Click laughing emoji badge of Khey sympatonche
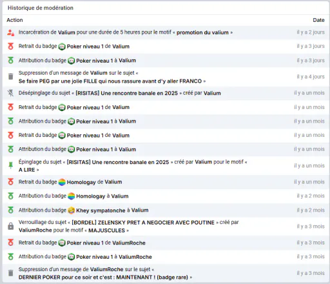The height and width of the screenshot is (284, 330). (x=72, y=210)
